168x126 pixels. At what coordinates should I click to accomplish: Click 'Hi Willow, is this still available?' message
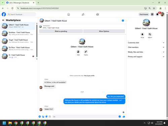(55, 82)
